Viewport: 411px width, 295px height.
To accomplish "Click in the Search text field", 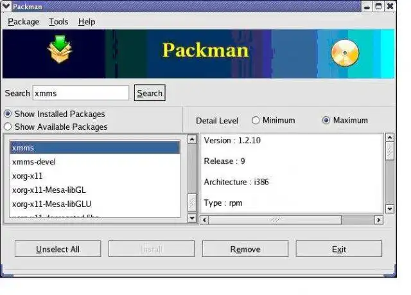I will 81,93.
